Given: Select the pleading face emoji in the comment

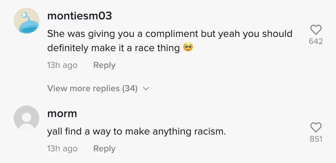Looking at the screenshot, I should click(x=188, y=47).
